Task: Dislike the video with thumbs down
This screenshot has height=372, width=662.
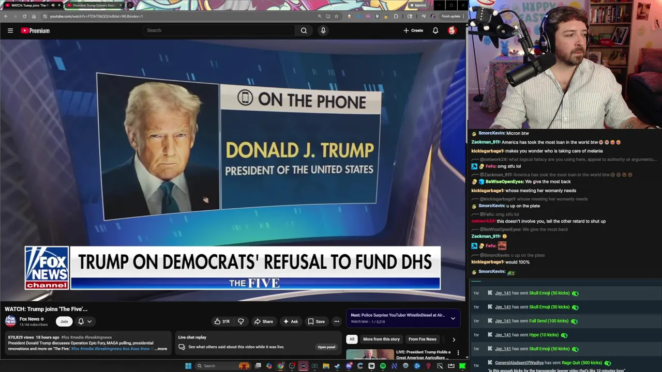Action: (x=240, y=321)
